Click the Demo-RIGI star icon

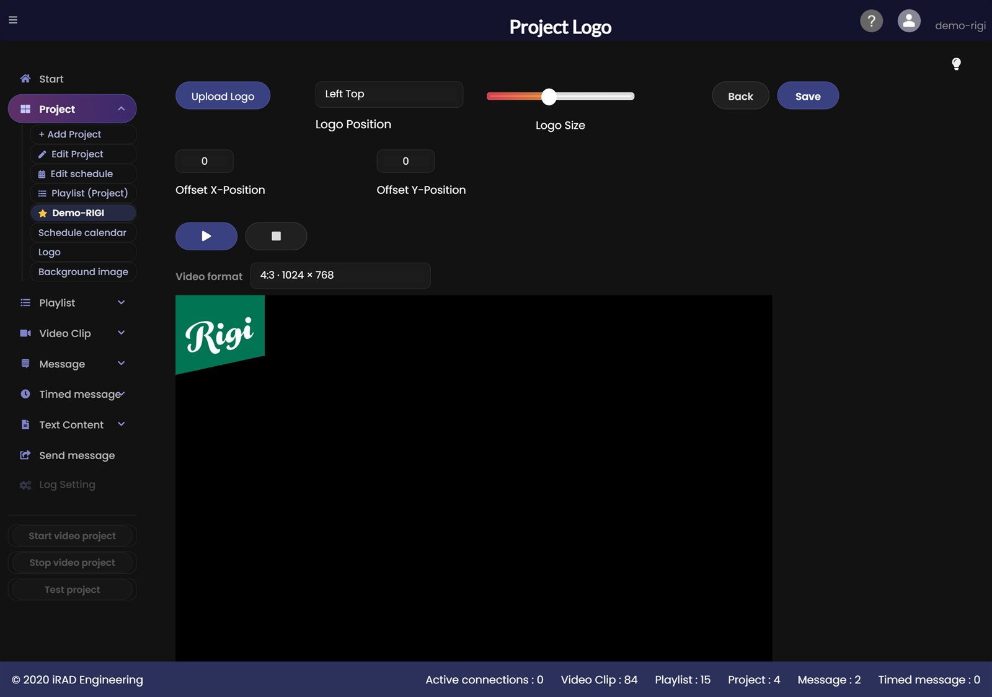click(x=43, y=213)
